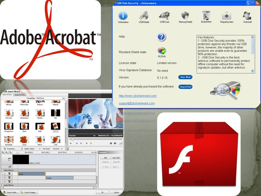Select the Resample effect thumbnail
Screen dimensions: 261x196
click(9, 139)
